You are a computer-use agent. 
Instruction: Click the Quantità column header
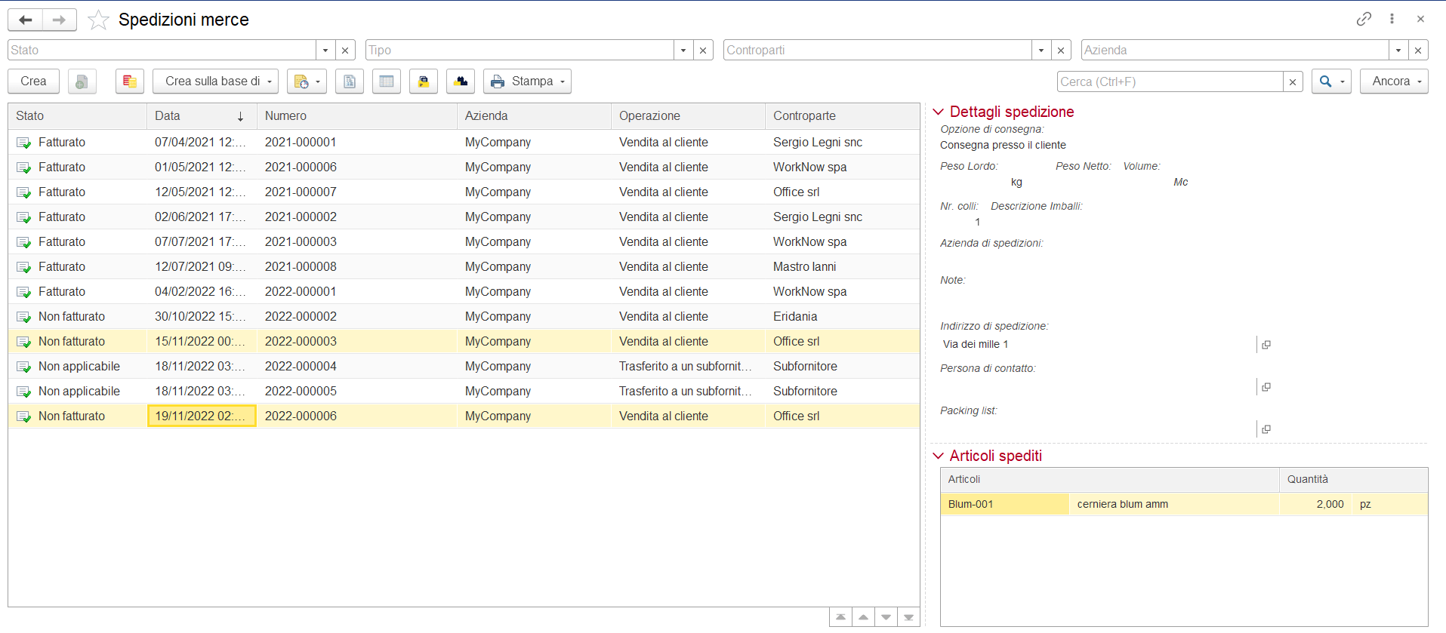point(1353,479)
